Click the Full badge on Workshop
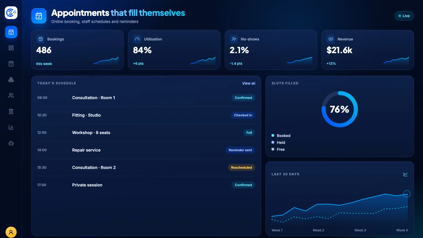423x238 pixels. coord(249,132)
